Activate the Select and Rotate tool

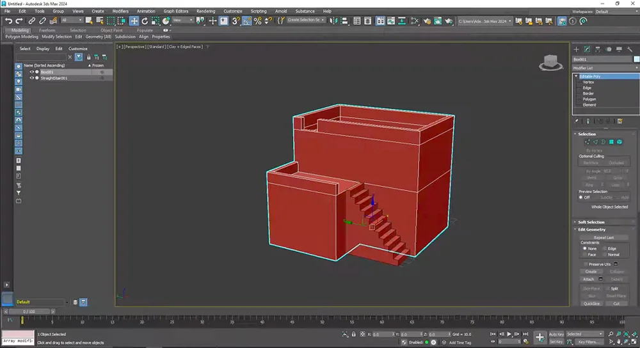(x=145, y=20)
